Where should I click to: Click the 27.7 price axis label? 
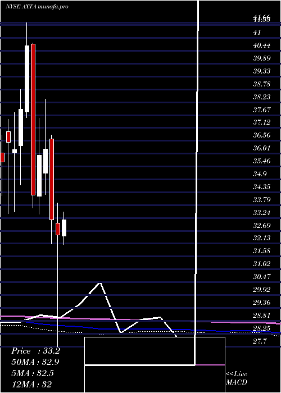coord(260,341)
